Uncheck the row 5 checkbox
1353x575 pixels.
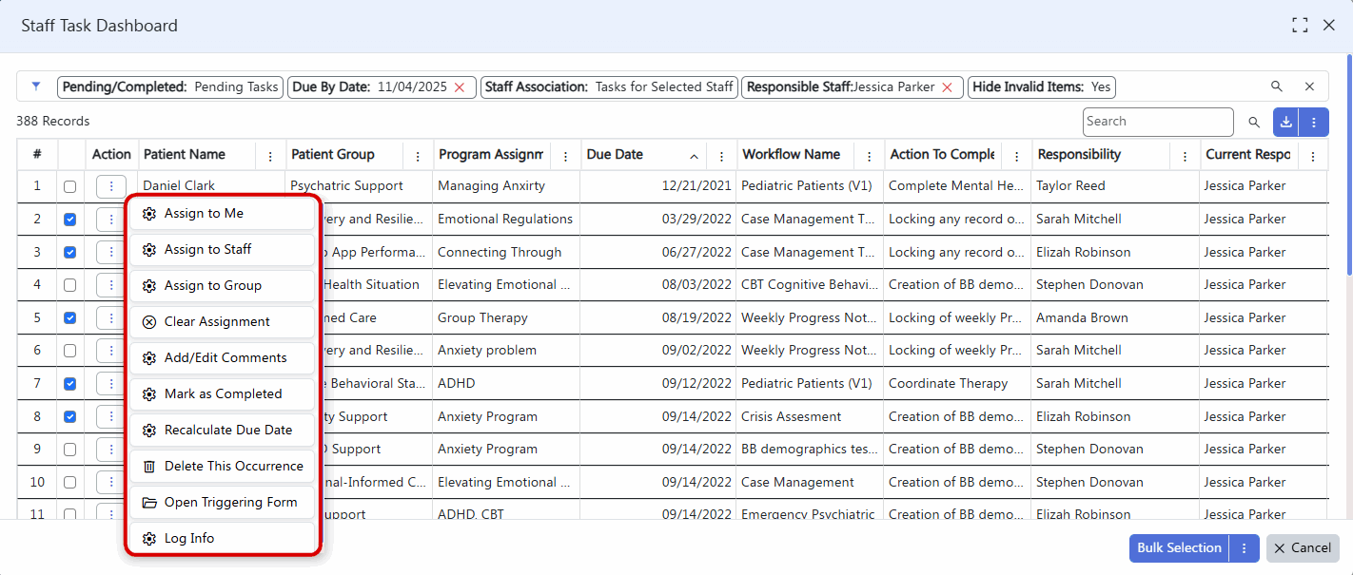(69, 317)
